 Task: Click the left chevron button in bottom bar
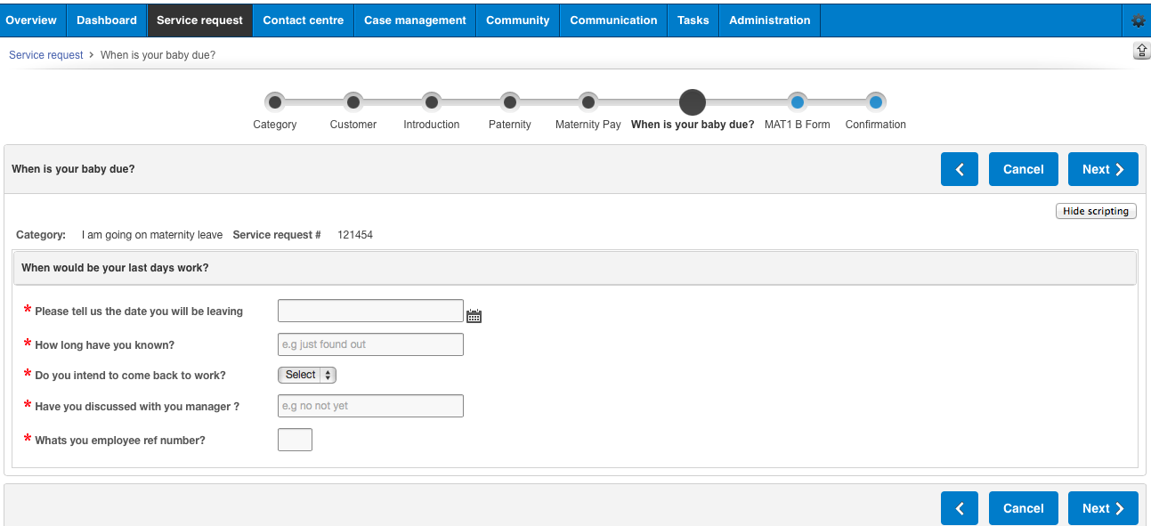point(959,507)
